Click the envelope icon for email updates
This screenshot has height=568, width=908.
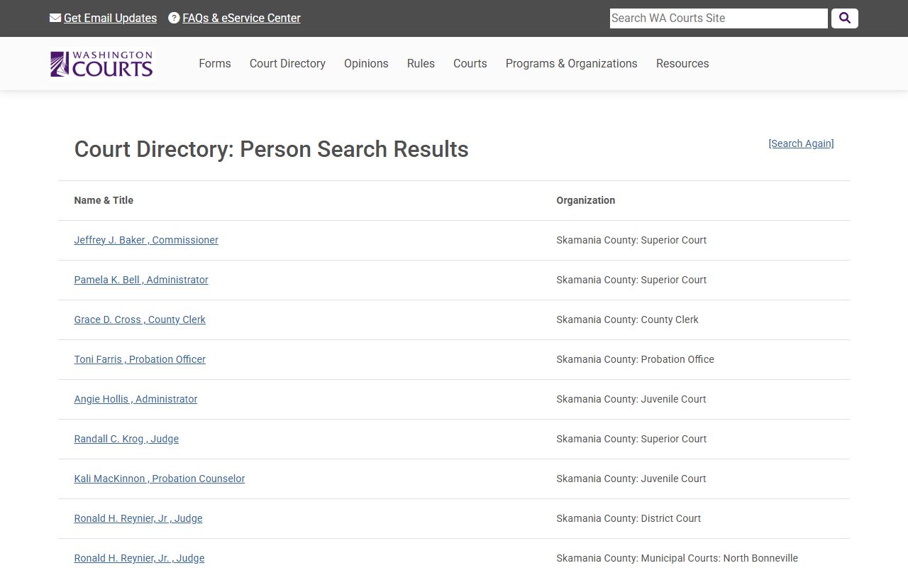point(55,18)
